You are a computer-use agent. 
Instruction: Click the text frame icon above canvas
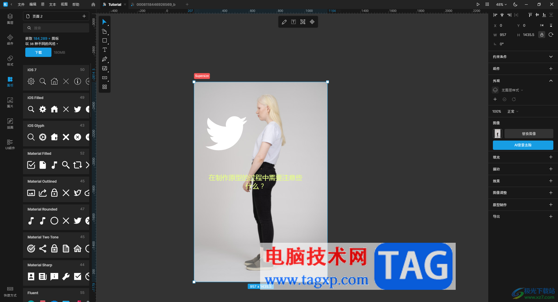[x=294, y=22]
